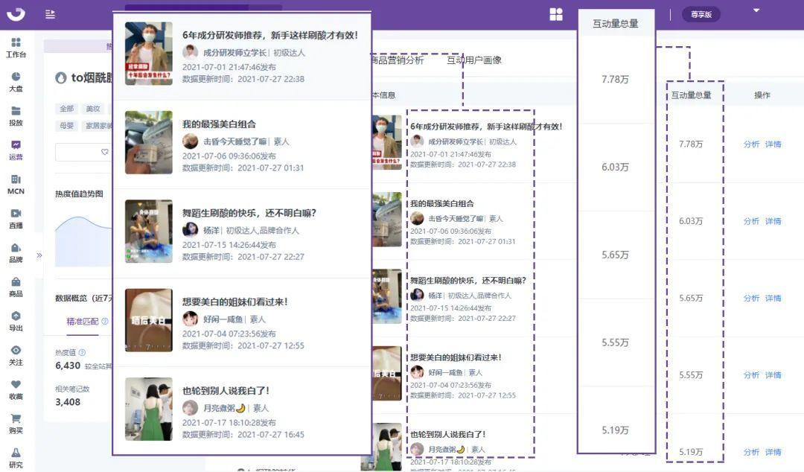Open the 投放 folder icon in sidebar
The width and height of the screenshot is (804, 472).
[x=16, y=111]
